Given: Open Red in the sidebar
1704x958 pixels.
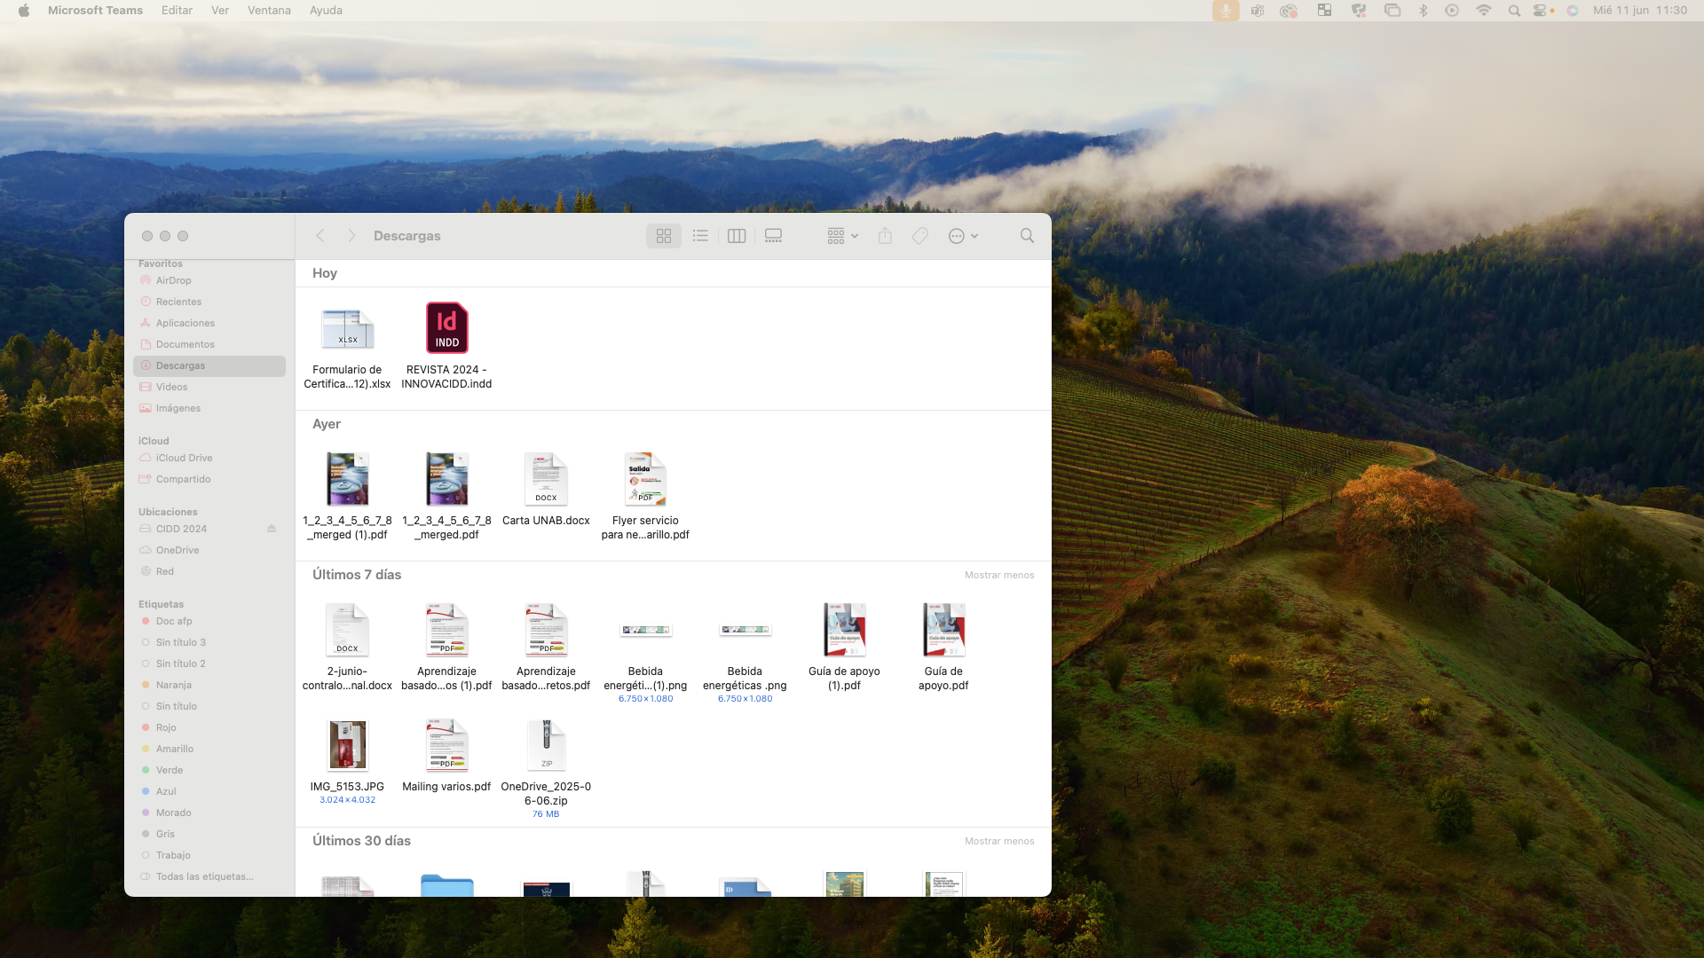Looking at the screenshot, I should click(x=209, y=571).
